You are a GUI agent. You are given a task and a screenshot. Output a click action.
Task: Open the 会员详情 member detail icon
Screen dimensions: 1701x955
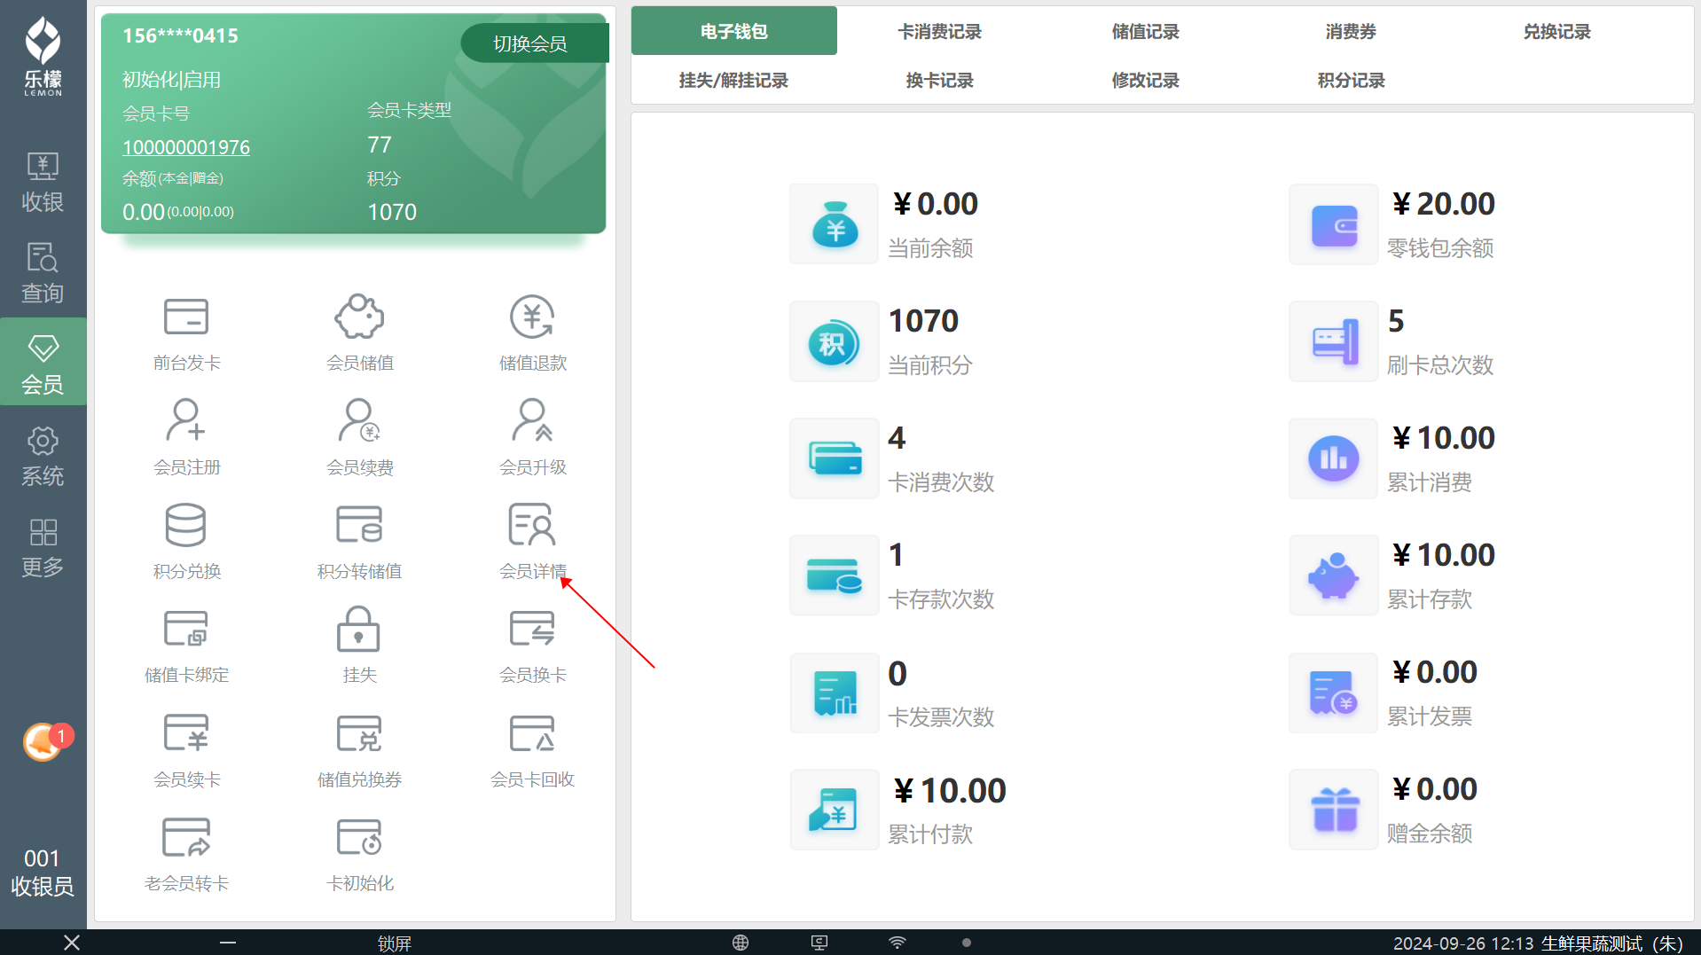click(x=532, y=525)
